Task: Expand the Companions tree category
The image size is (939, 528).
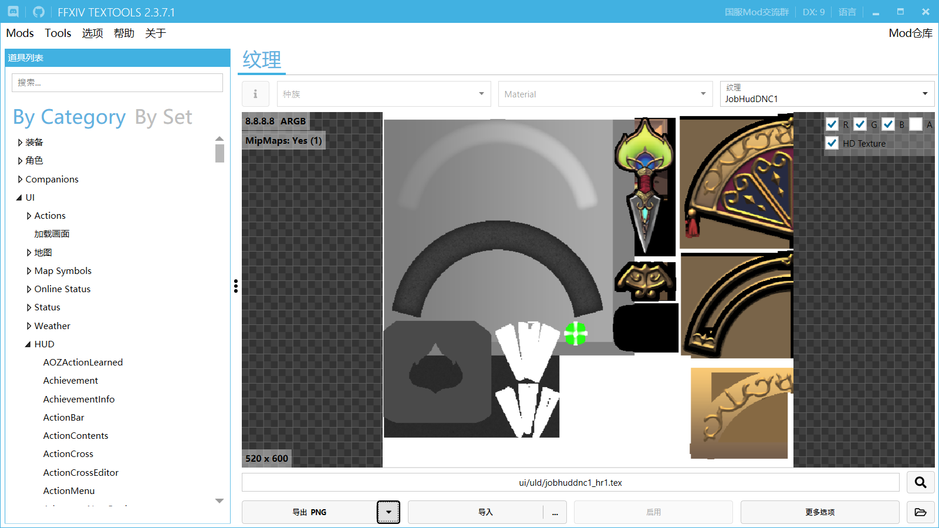Action: pos(20,179)
